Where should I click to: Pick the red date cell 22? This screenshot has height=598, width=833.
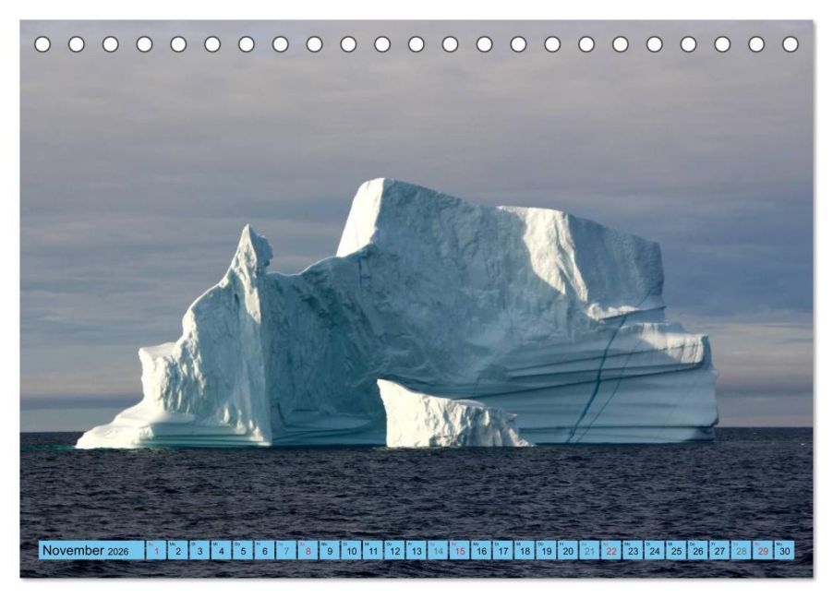click(x=611, y=550)
